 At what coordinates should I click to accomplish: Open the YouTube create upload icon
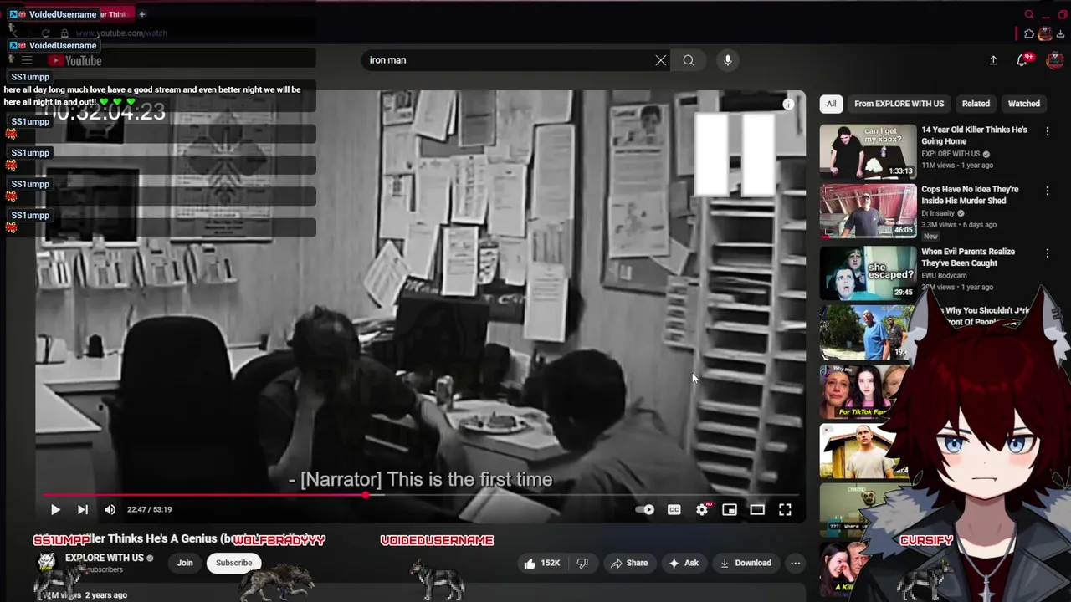click(x=993, y=60)
